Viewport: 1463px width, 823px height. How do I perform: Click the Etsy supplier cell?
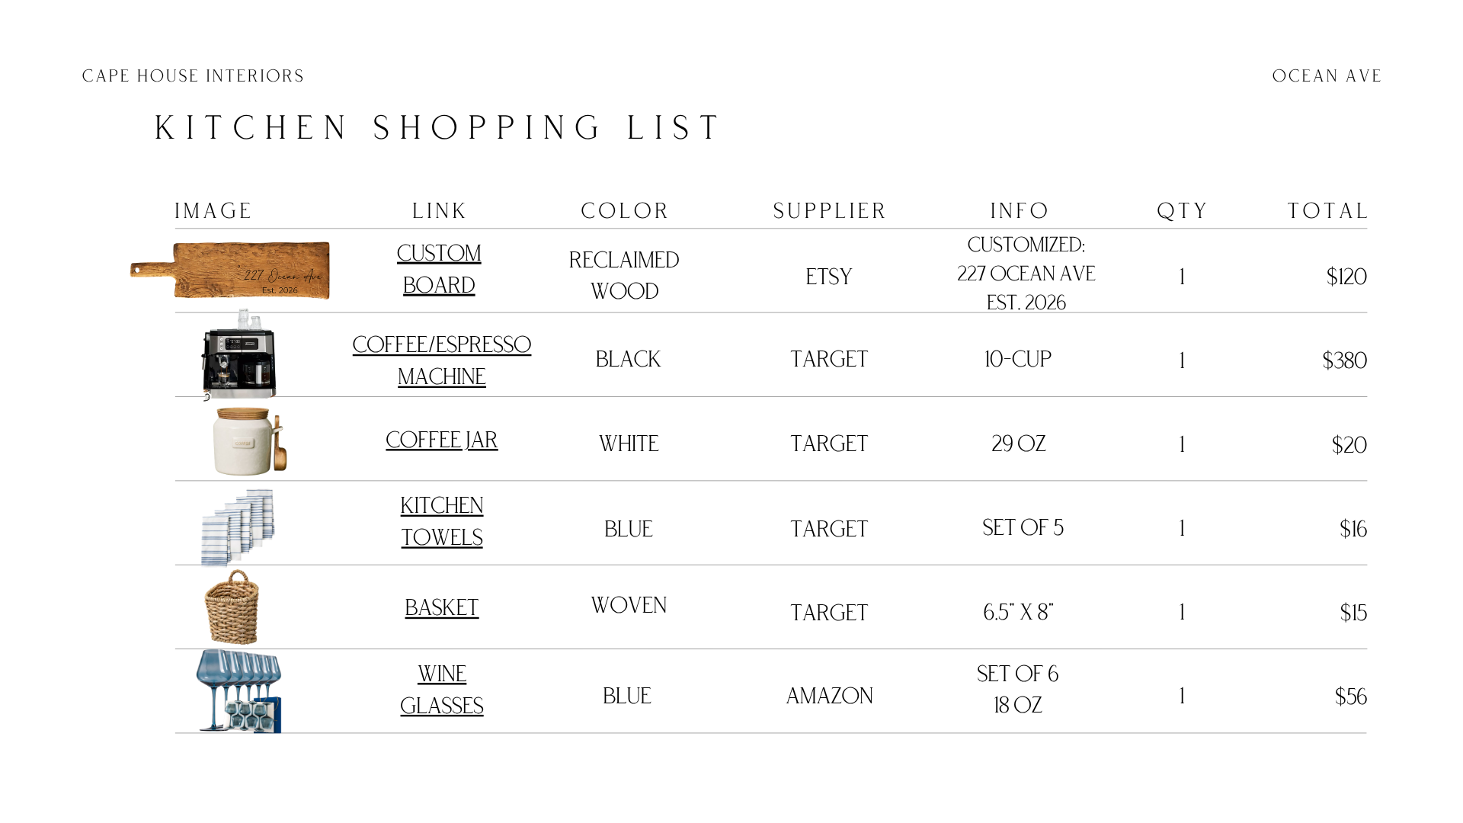pos(829,277)
